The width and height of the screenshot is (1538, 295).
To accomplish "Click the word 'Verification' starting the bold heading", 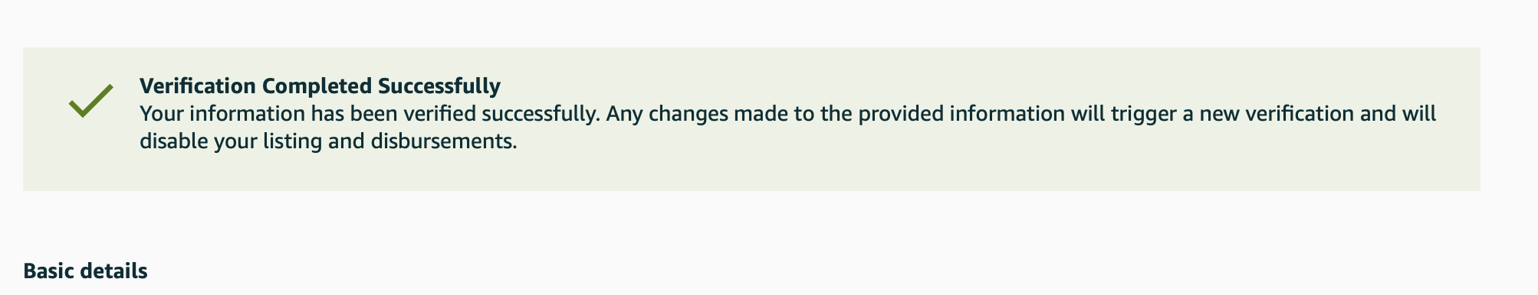I will (x=198, y=86).
